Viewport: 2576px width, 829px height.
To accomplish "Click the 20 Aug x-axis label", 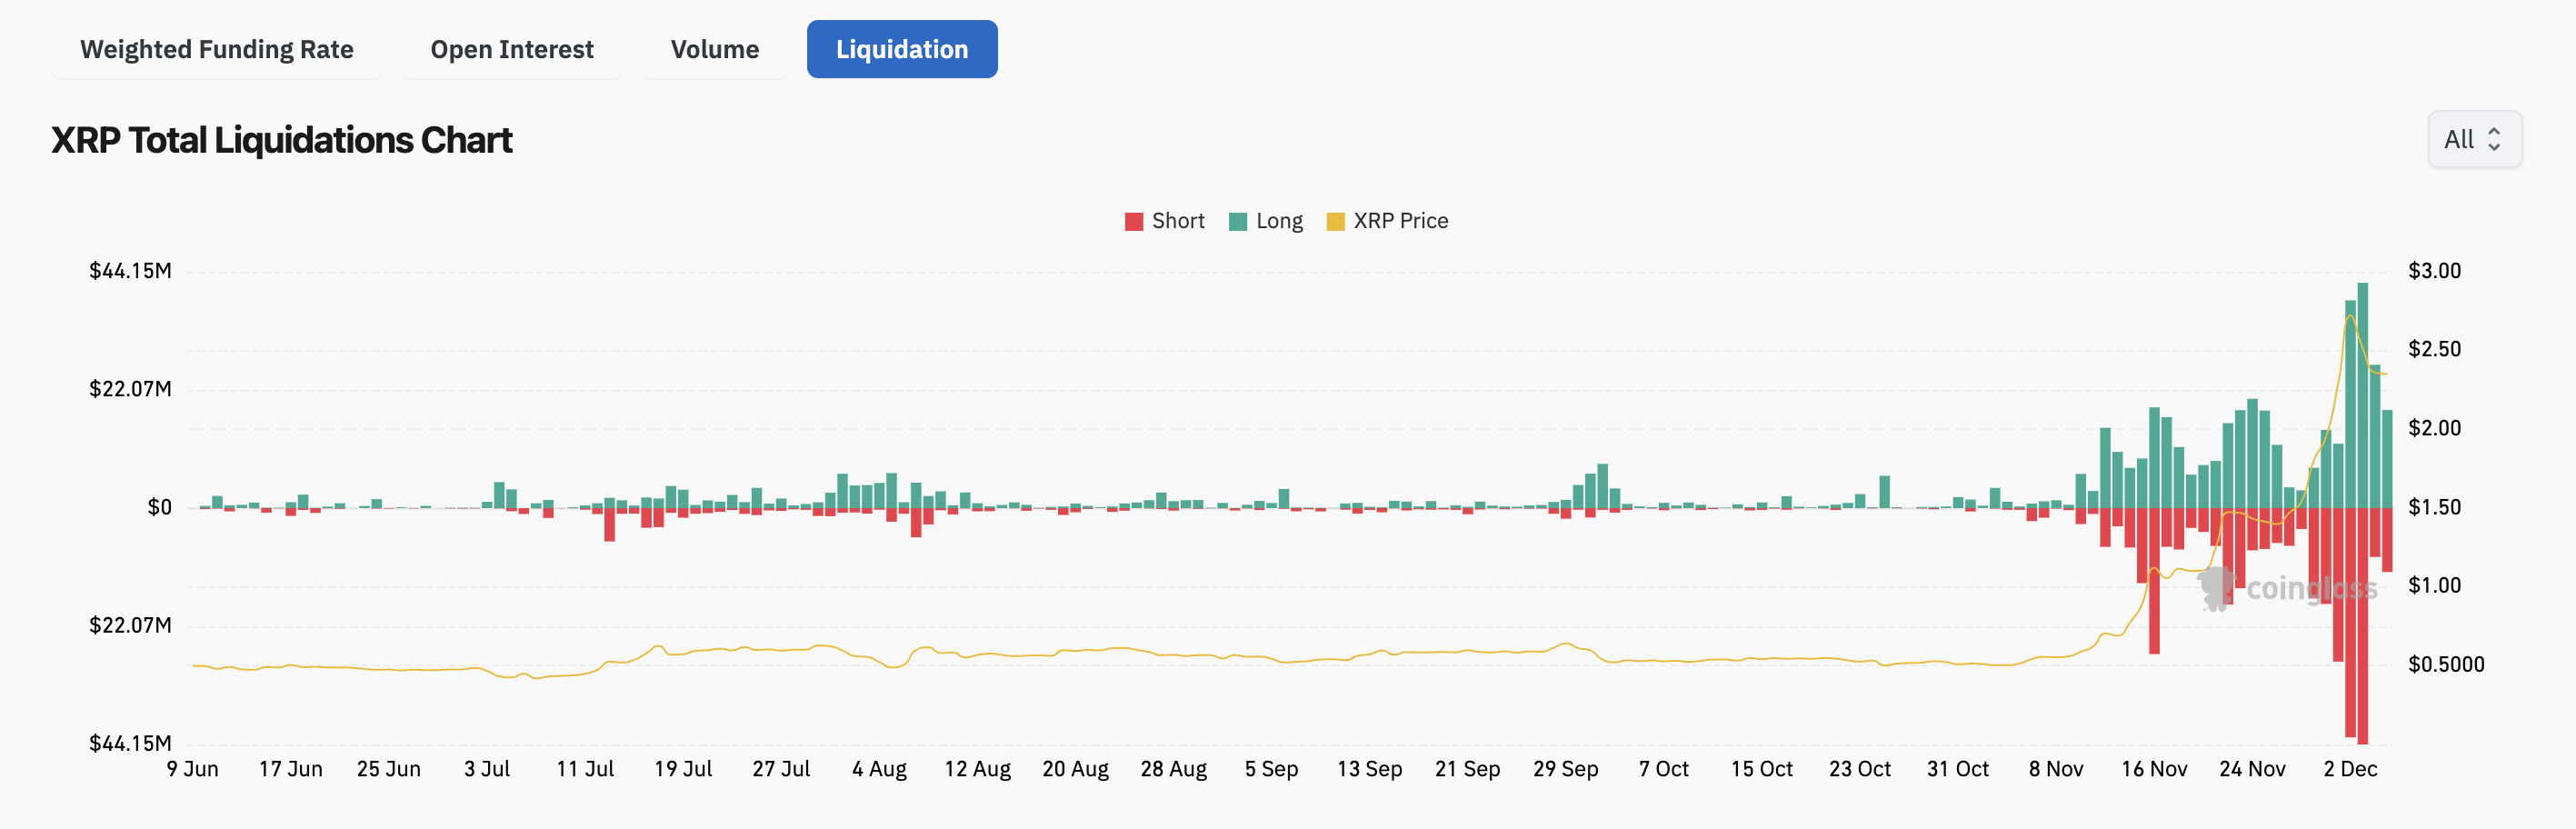I will pyautogui.click(x=1075, y=769).
